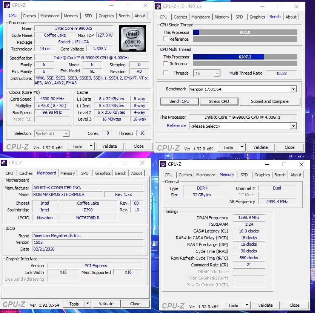This screenshot has width=317, height=315.
Task: Click the single thread score bar 603.8
Action: (x=245, y=32)
